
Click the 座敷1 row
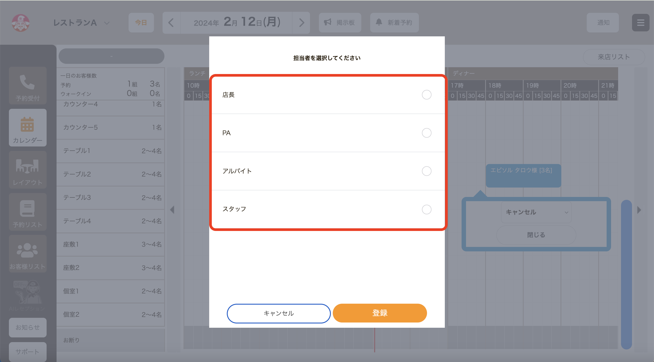pos(111,245)
